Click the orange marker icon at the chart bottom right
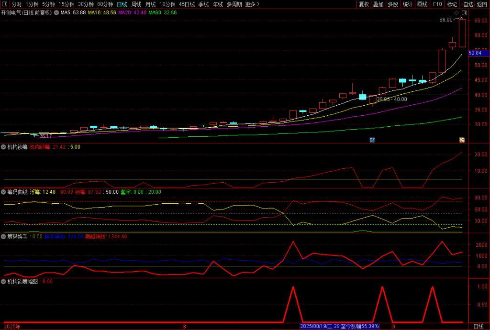The width and height of the screenshot is (490, 330). pyautogui.click(x=462, y=140)
